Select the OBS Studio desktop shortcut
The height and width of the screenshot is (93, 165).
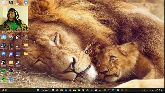click(x=11, y=71)
